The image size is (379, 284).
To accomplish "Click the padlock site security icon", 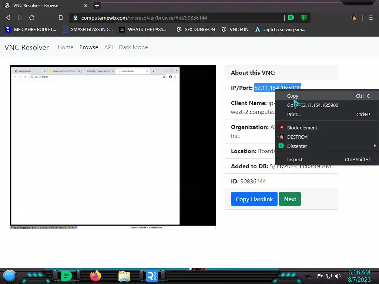I will 76,18.
